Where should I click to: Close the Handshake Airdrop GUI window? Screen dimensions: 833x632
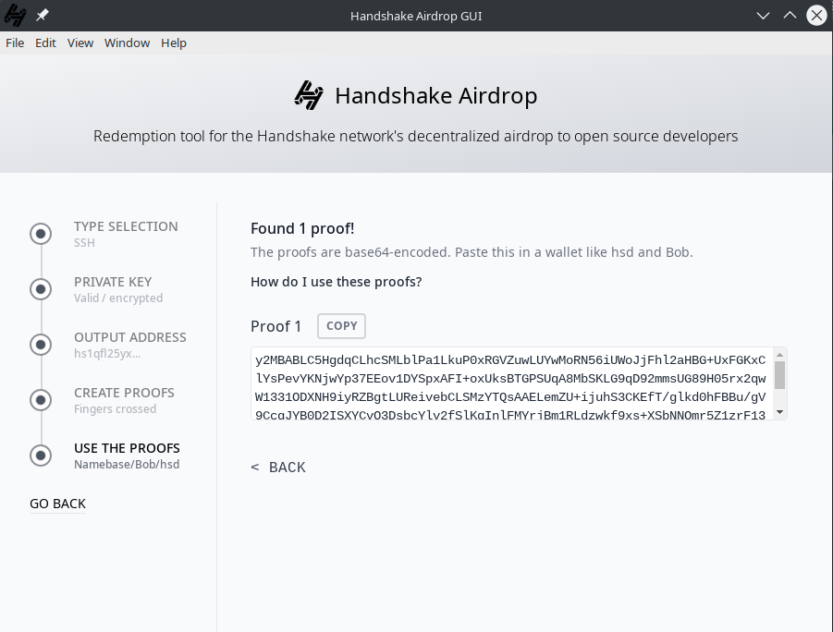[816, 16]
